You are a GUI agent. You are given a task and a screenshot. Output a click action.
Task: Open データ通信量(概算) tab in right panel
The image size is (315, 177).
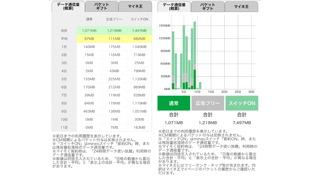tap(174, 6)
